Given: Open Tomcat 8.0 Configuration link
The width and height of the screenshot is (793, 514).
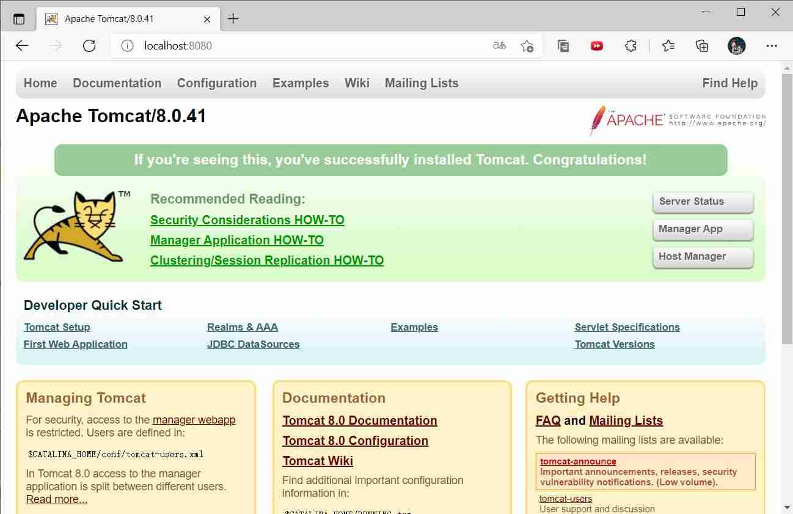Looking at the screenshot, I should (x=355, y=441).
